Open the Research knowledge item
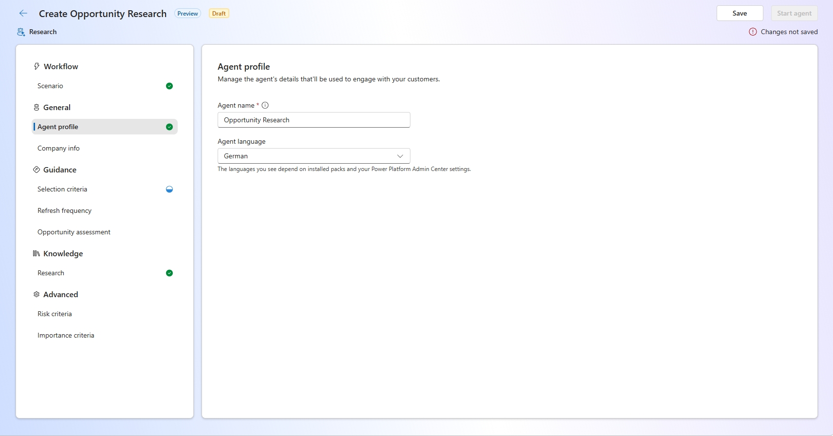Viewport: 833px width, 436px height. point(105,273)
